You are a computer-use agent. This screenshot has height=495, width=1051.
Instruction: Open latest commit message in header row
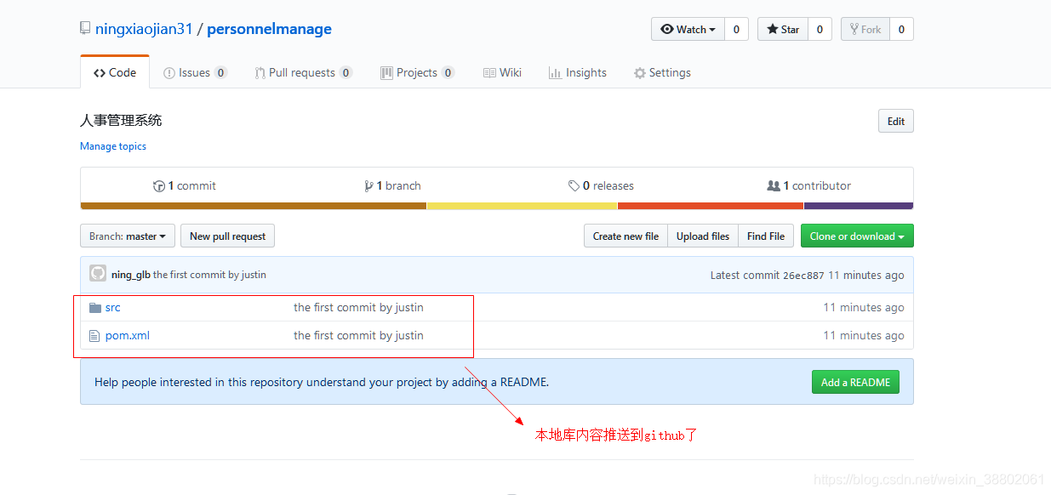[x=209, y=275]
